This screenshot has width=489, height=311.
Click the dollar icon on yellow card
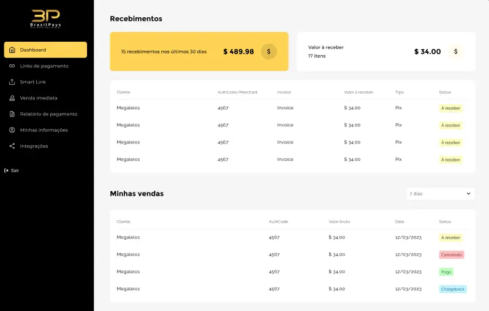[269, 52]
